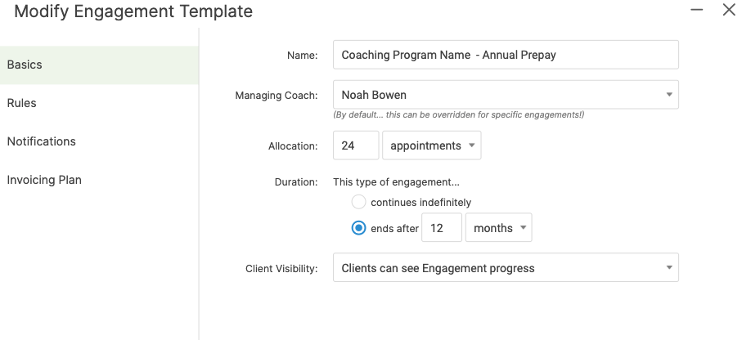Click the duration field showing 12
The width and height of the screenshot is (742, 340).
(x=442, y=228)
